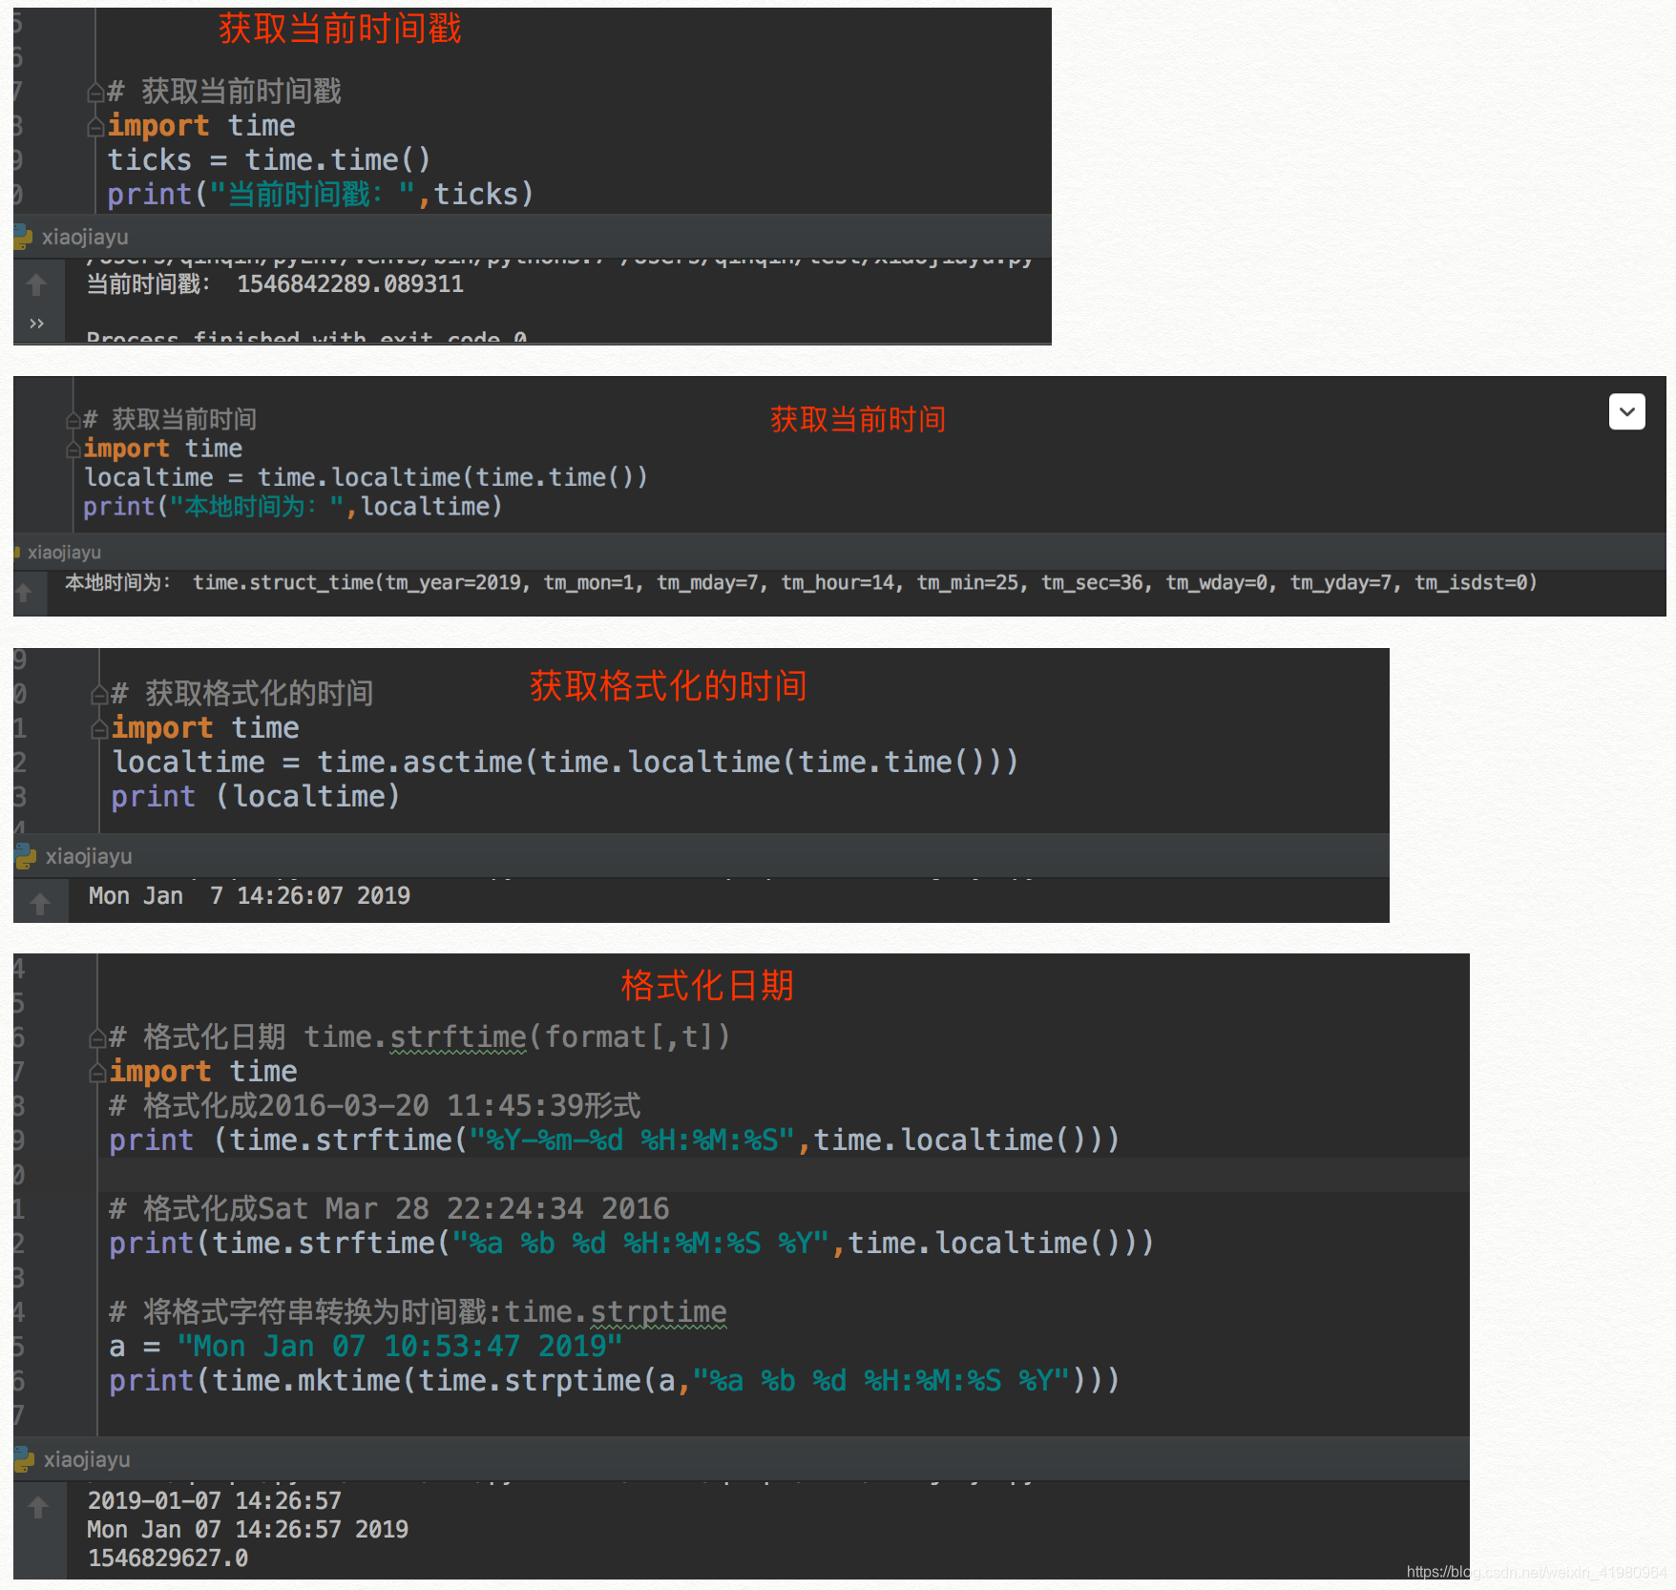Click the up arrow in first console output

click(x=36, y=284)
